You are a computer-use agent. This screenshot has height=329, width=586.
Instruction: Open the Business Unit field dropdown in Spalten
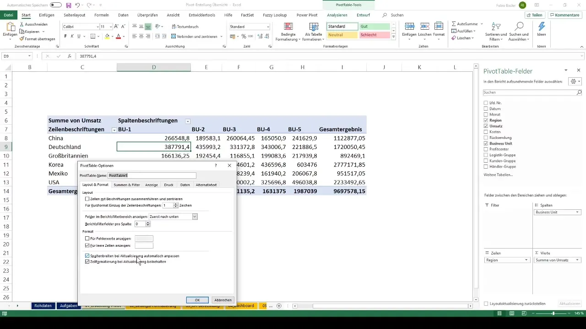point(577,212)
